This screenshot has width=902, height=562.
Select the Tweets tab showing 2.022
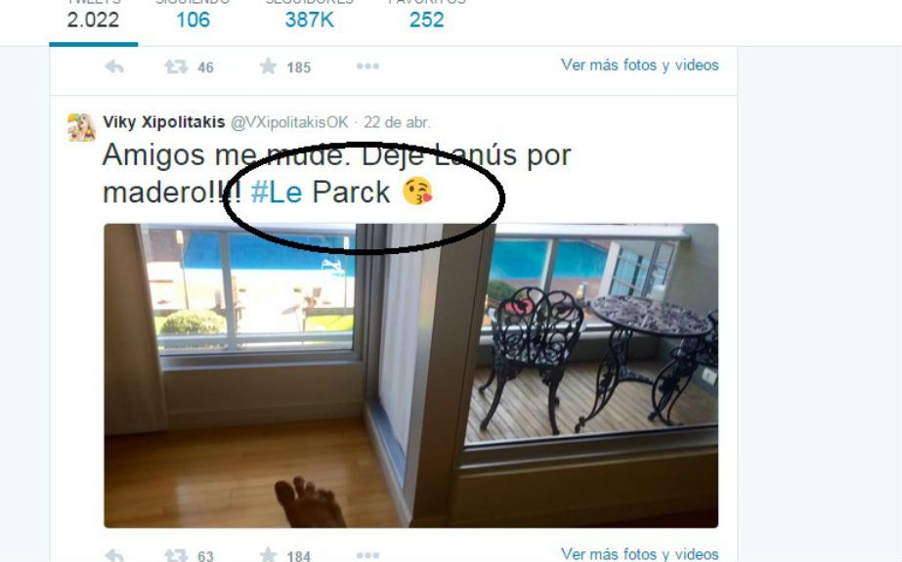(93, 20)
